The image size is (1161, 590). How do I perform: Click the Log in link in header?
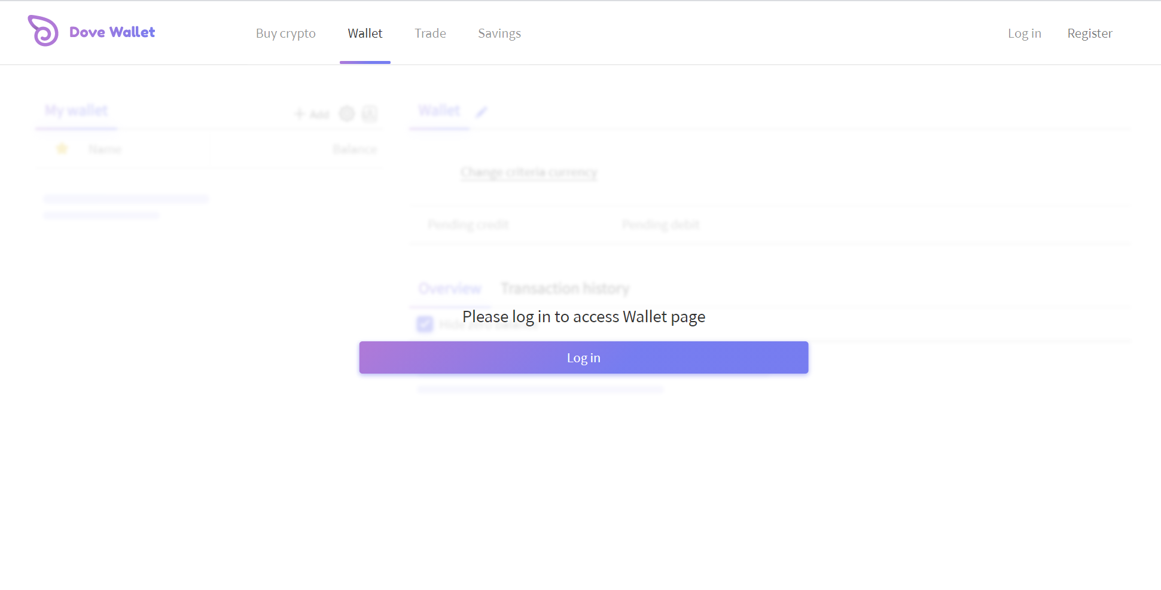(x=1025, y=33)
